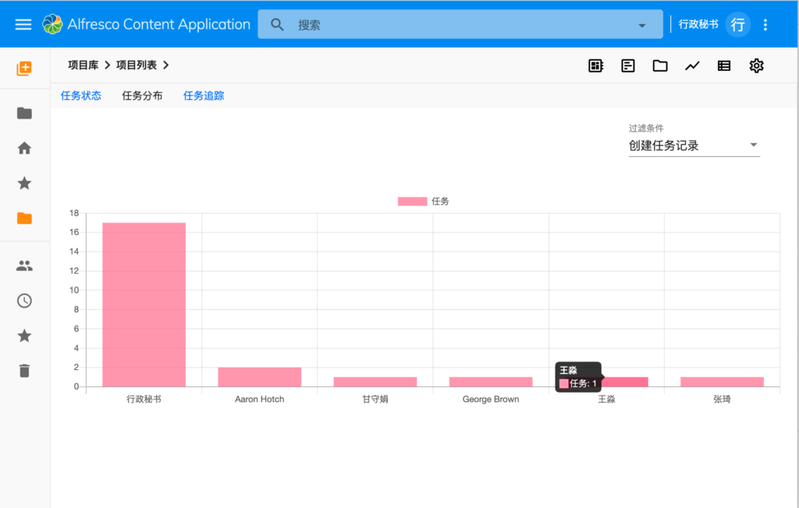Go to home via sidebar house icon

(x=24, y=148)
